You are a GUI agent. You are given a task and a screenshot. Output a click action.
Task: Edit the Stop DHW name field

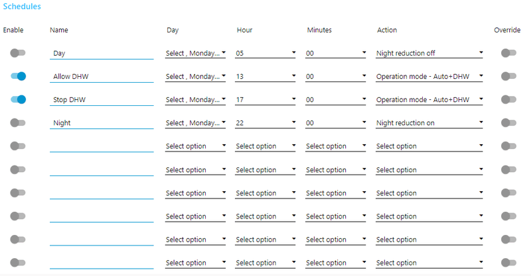click(102, 99)
